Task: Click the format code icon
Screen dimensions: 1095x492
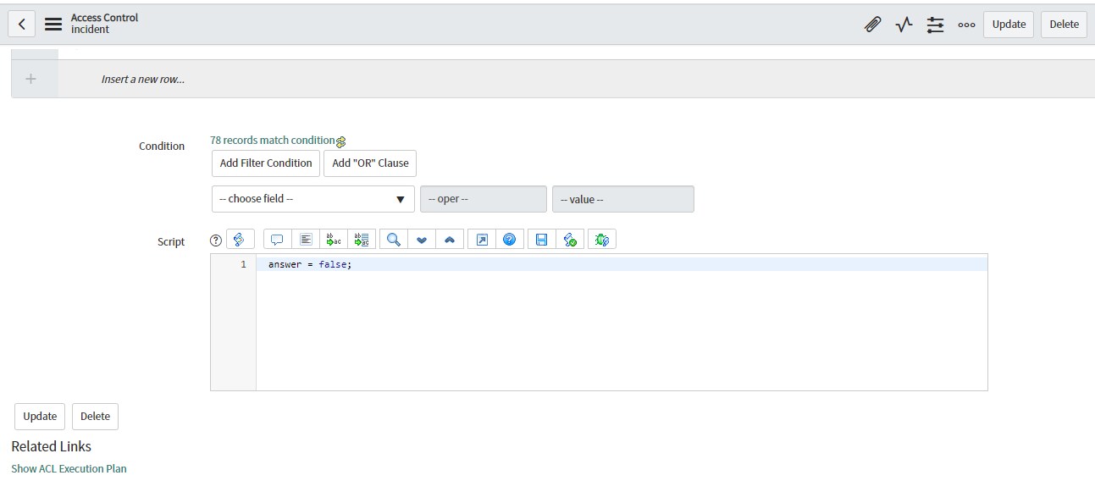Action: (x=306, y=240)
